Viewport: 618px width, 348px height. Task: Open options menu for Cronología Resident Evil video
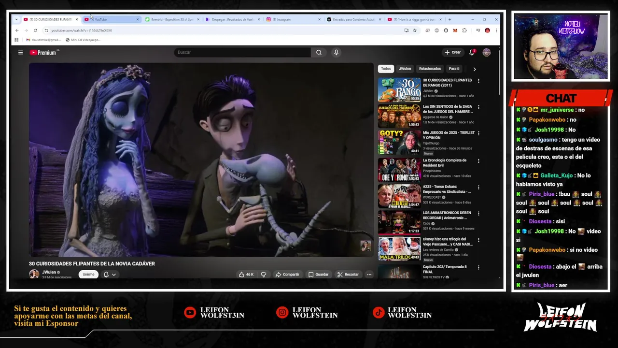[478, 161]
